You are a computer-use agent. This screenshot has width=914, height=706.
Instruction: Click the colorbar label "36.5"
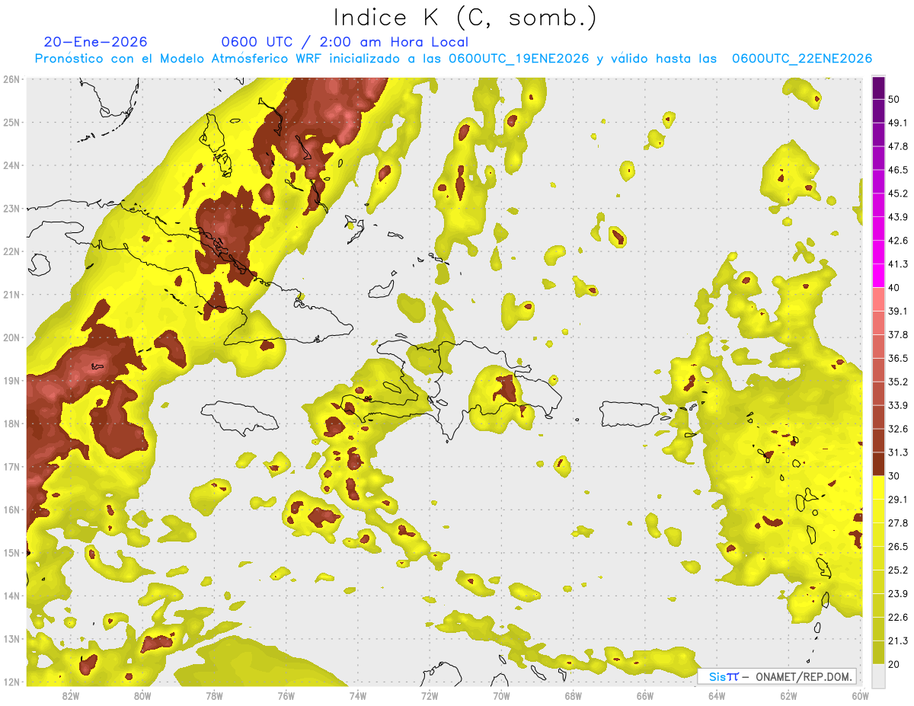pyautogui.click(x=897, y=358)
